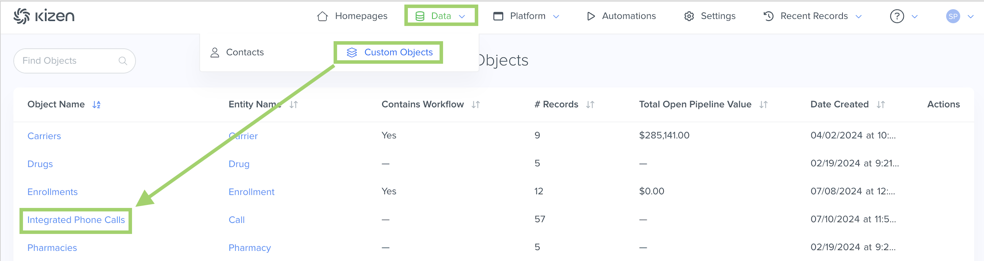Sort by Total Open Pipeline Value
The width and height of the screenshot is (984, 261).
point(763,105)
